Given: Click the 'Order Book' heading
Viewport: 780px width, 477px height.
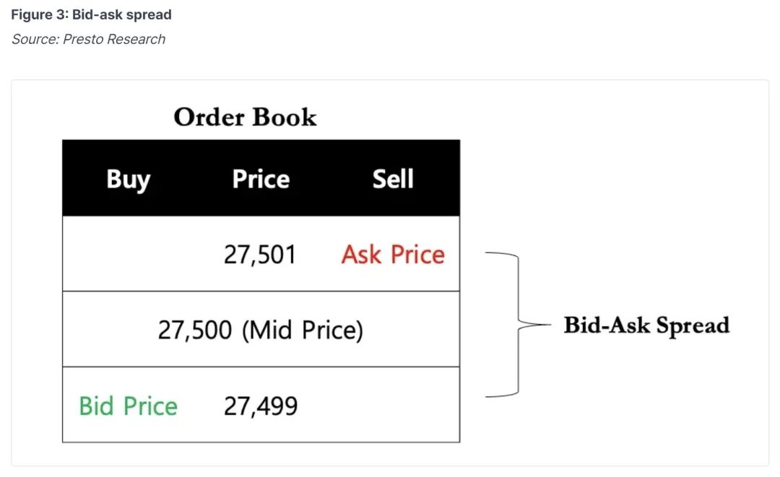Looking at the screenshot, I should click(x=245, y=117).
